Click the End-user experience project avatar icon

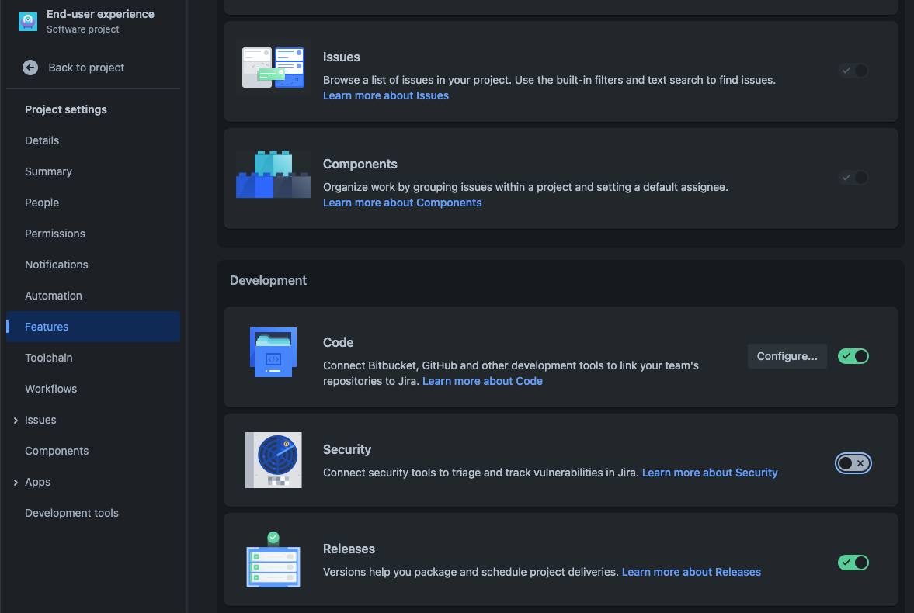tap(26, 21)
